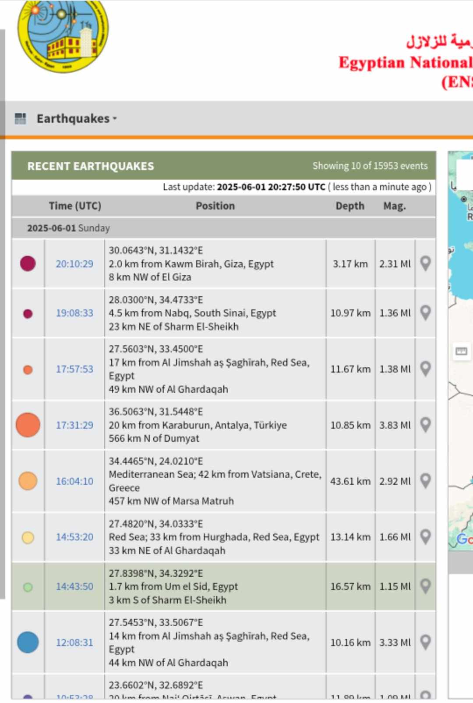This screenshot has width=473, height=703.
Task: Open the 17:31:29 earthquake event
Action: [74, 425]
